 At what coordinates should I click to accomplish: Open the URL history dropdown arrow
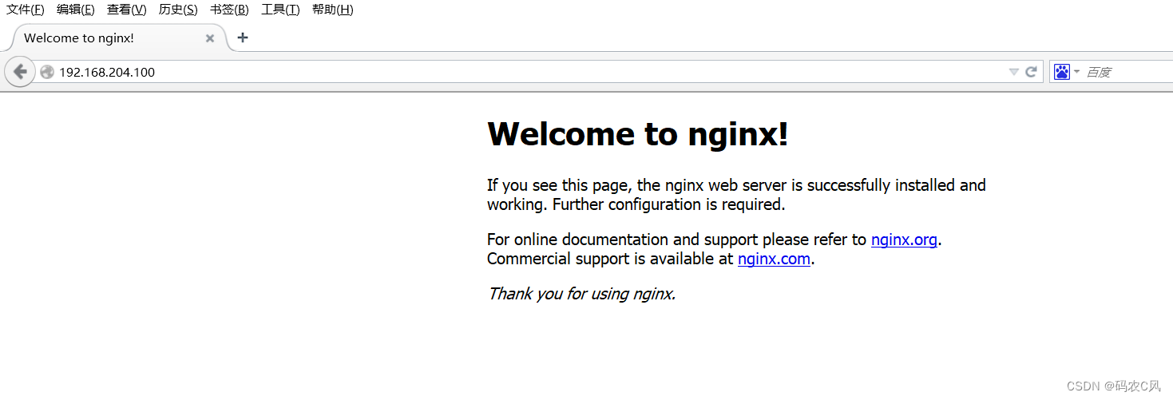pos(1014,72)
